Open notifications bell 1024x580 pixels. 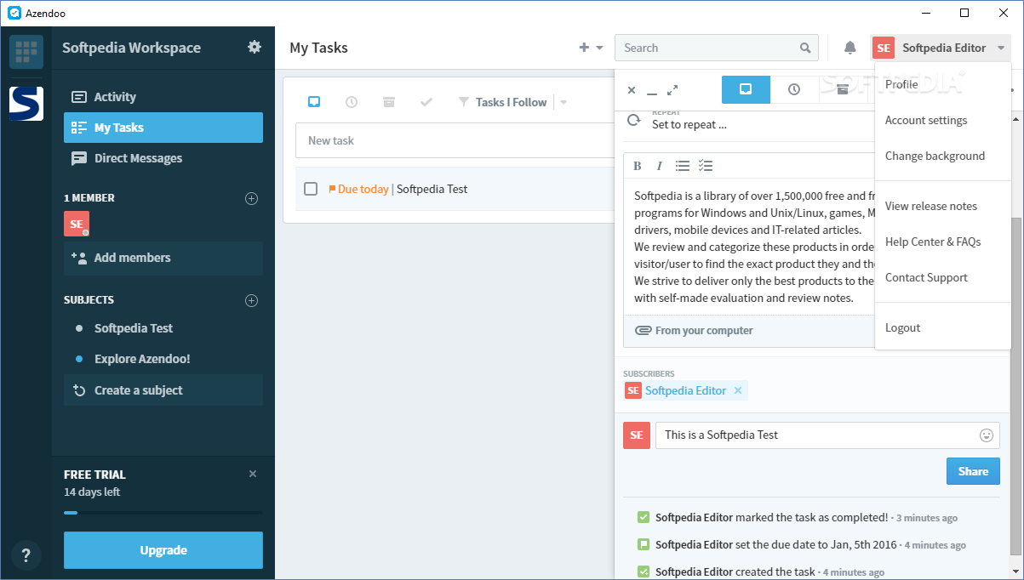pos(850,48)
